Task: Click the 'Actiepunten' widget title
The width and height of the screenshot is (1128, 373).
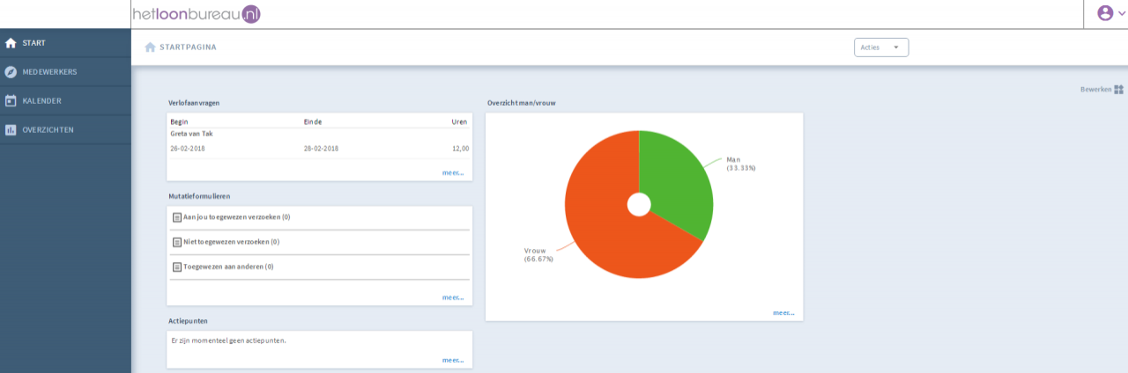Action: coord(188,321)
